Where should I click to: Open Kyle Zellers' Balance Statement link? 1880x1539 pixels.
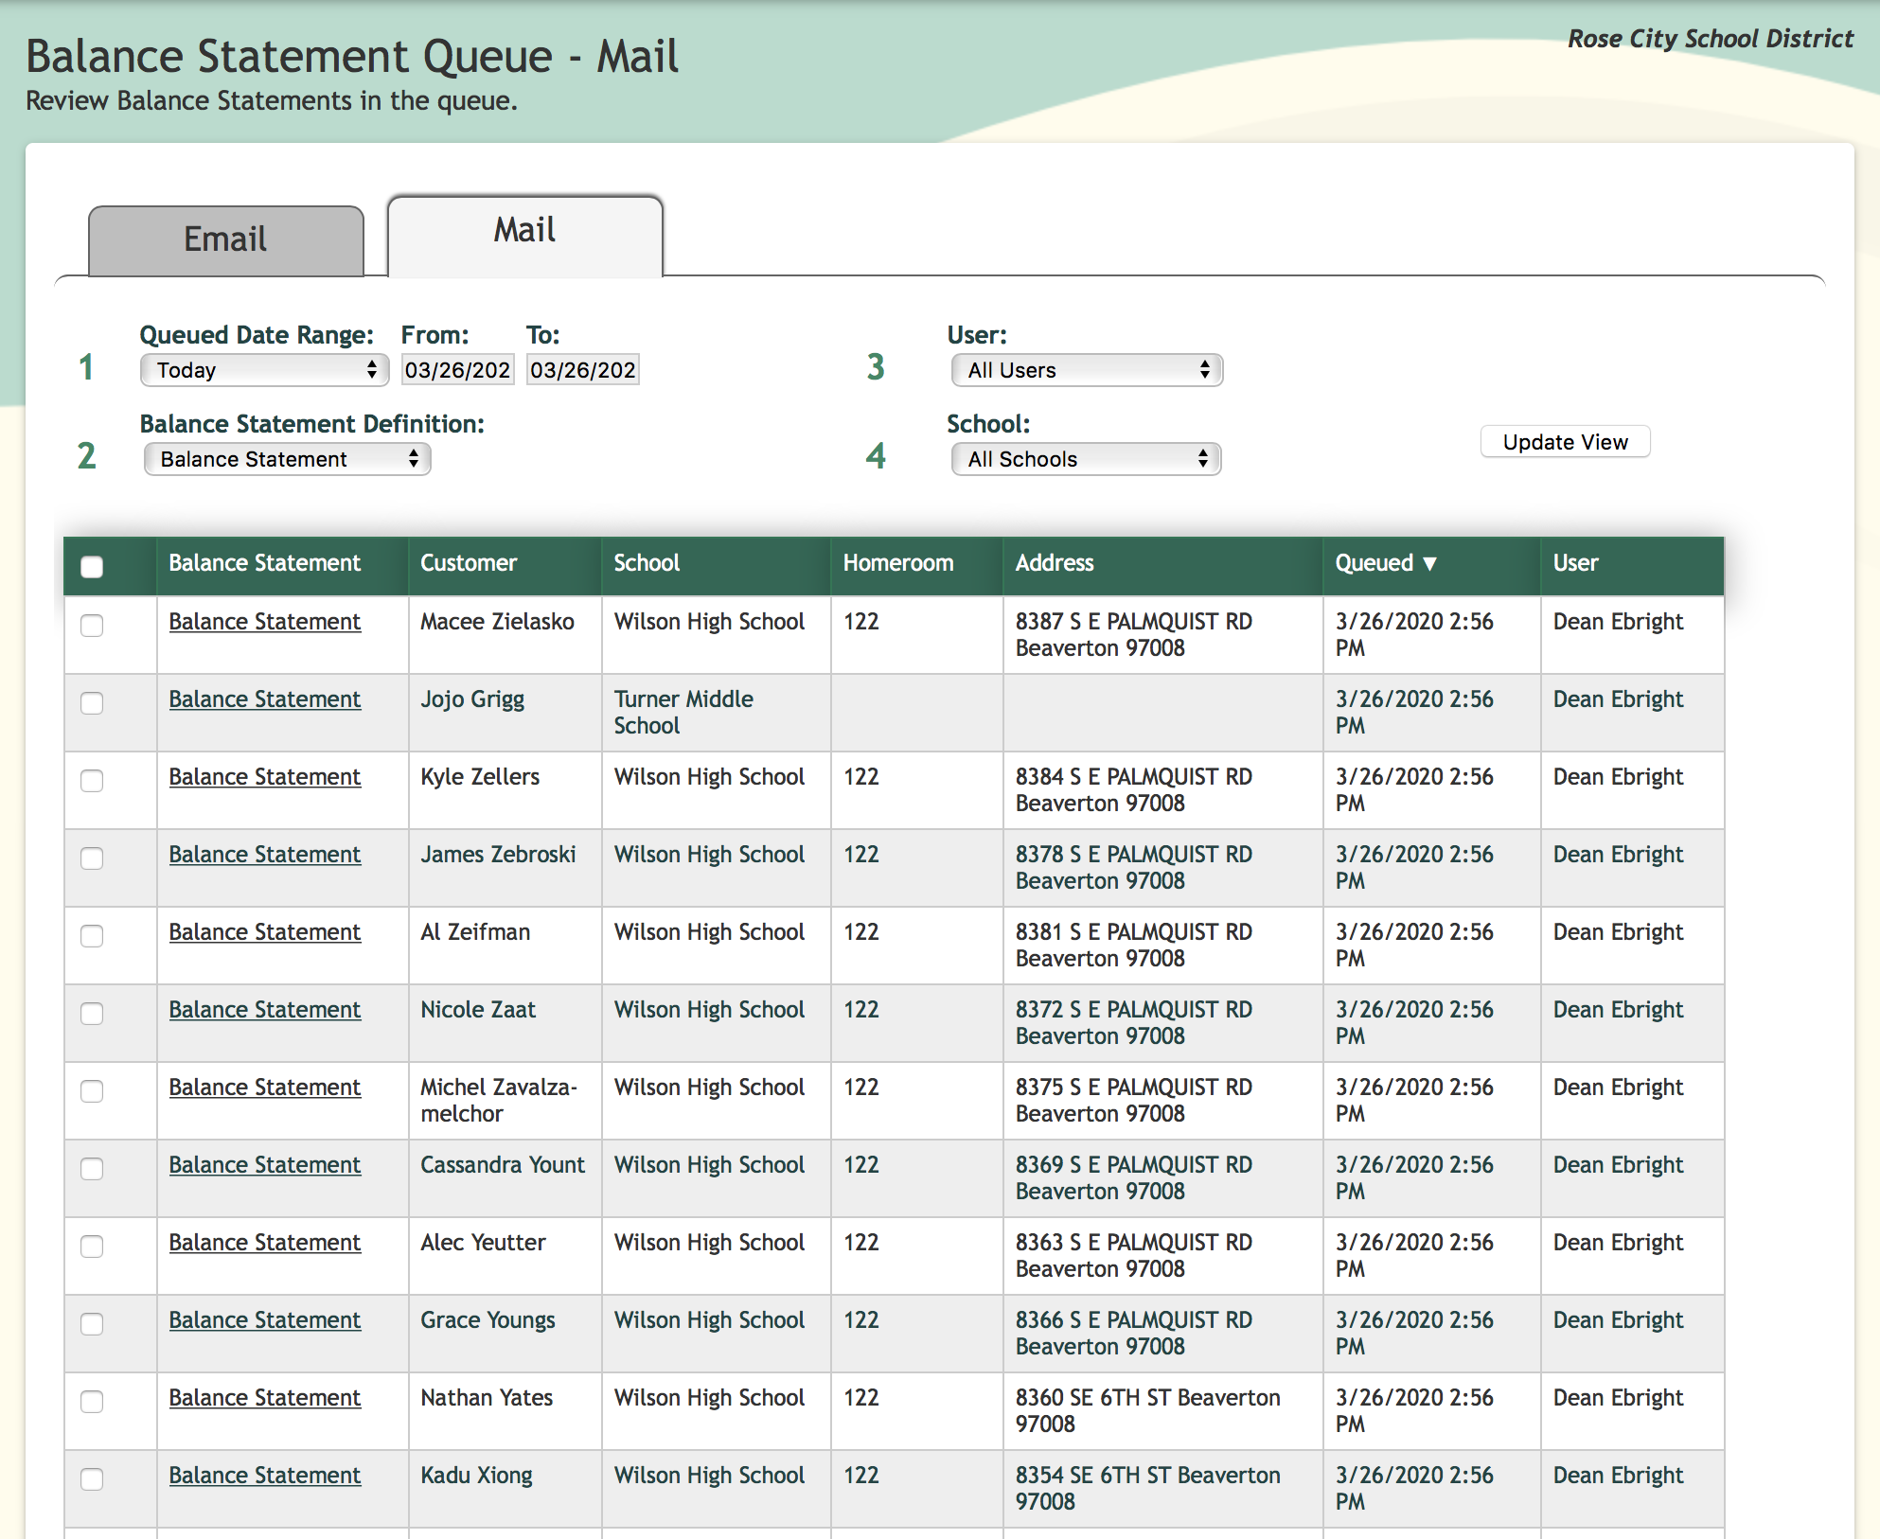(x=264, y=777)
